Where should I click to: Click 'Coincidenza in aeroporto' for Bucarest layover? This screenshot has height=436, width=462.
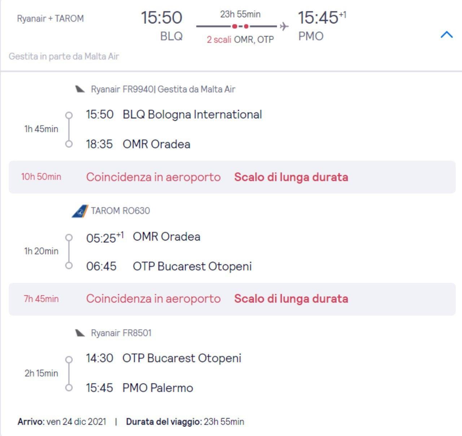pyautogui.click(x=153, y=299)
